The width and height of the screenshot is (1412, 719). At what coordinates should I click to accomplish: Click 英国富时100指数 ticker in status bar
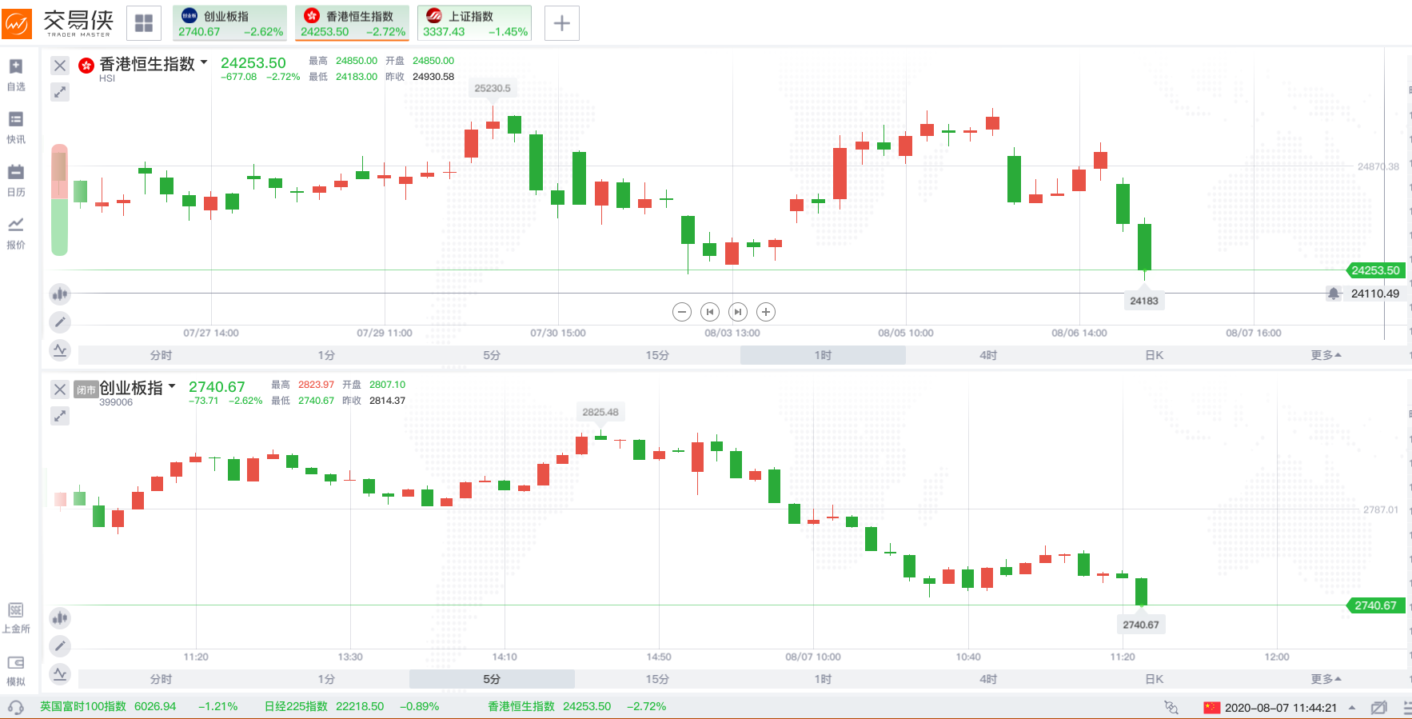click(139, 707)
